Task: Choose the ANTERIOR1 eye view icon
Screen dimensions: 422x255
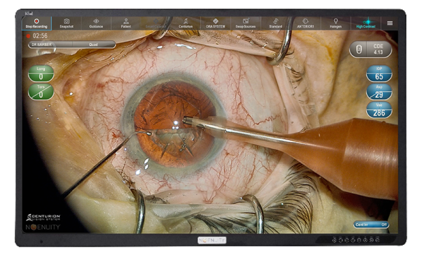Action: [306, 23]
